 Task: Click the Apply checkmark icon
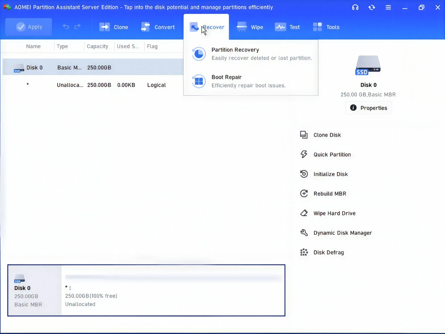pyautogui.click(x=21, y=27)
